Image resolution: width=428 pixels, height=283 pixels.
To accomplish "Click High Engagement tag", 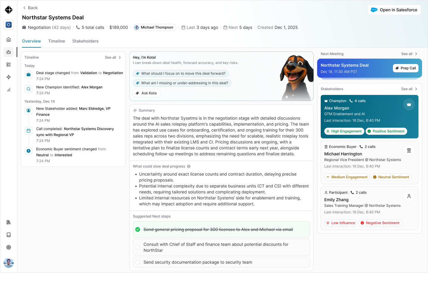I will [x=344, y=131].
